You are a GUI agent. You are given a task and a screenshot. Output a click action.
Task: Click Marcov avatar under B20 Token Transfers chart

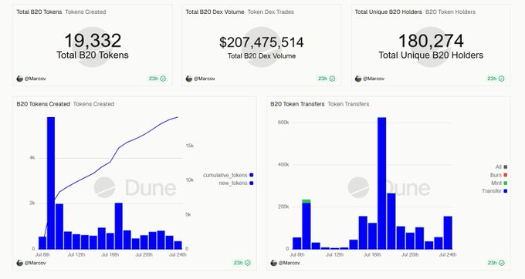click(273, 263)
